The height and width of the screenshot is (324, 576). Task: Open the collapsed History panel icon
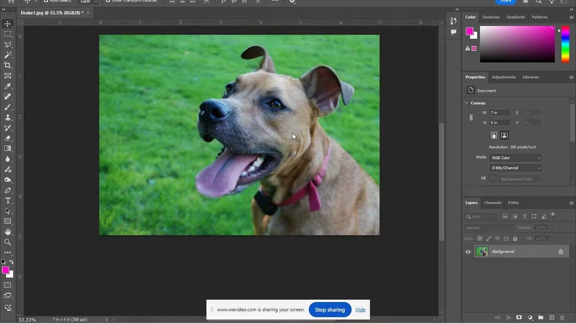coord(453,21)
